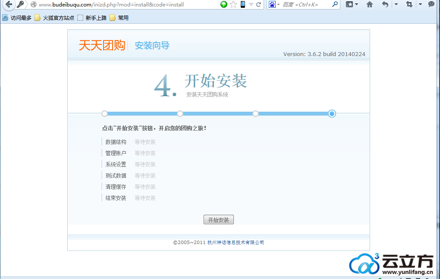Screen dimensions: 440x279
Task: Click 等待安装 status next to 结束安装
Action: [x=145, y=198]
